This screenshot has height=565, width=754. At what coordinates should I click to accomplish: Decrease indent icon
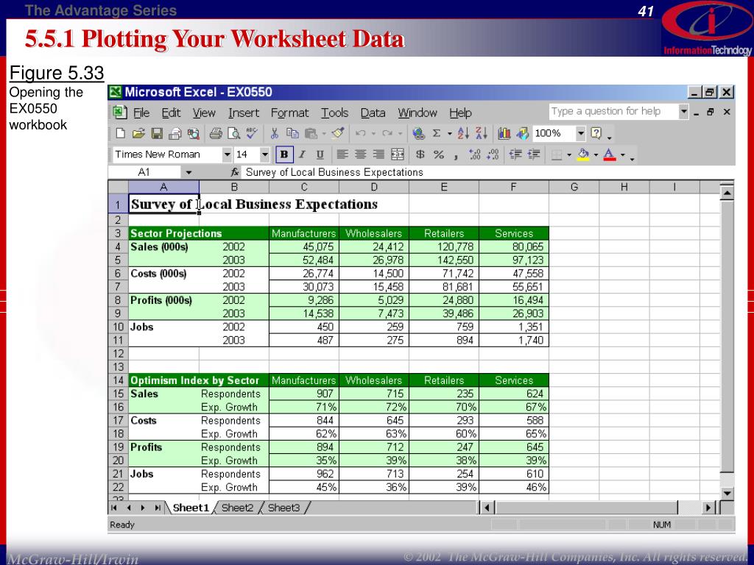coord(515,154)
